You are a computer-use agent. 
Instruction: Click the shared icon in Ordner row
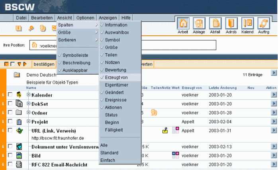click(x=154, y=112)
